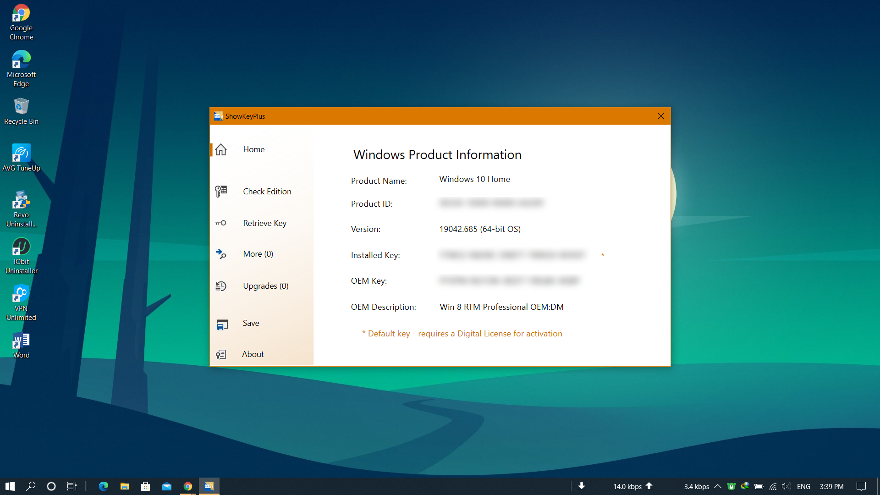The height and width of the screenshot is (495, 880).
Task: Open the Windows Start menu
Action: tap(10, 486)
